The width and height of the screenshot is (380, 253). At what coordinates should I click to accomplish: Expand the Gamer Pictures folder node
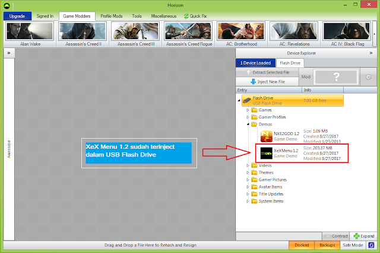click(248, 180)
